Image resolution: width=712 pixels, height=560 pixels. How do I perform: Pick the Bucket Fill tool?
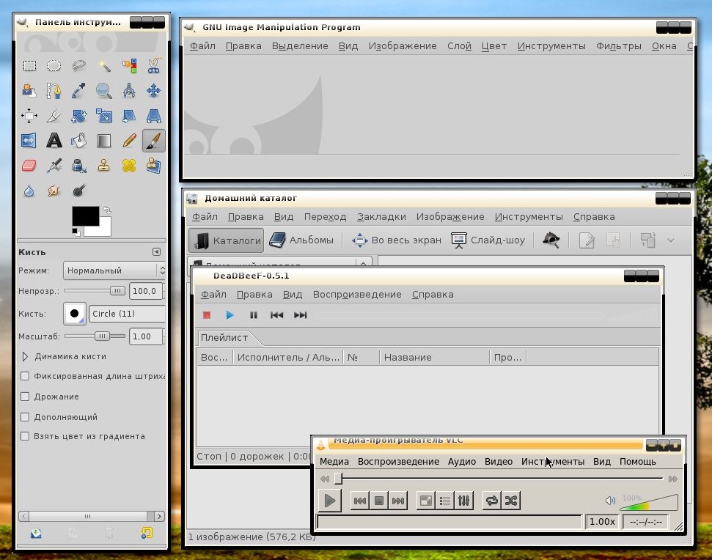coord(79,141)
